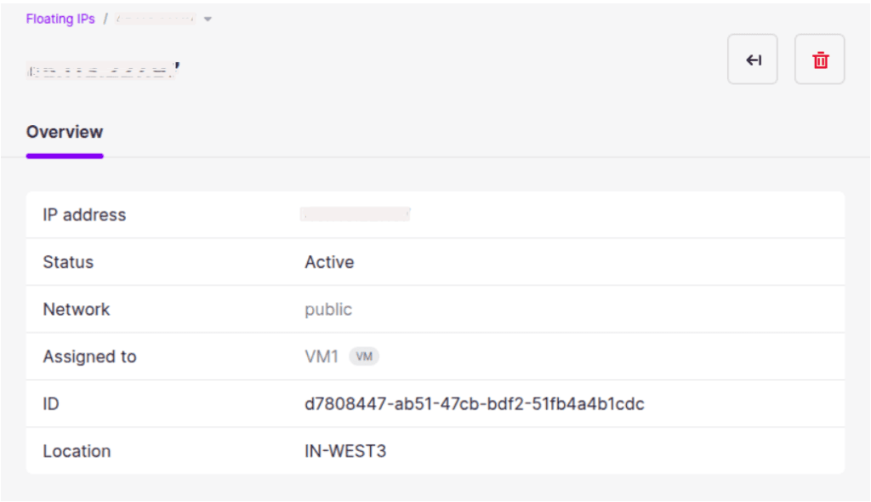Image resolution: width=871 pixels, height=502 pixels.
Task: Open the VM1 assigned instance link
Action: [x=322, y=357]
